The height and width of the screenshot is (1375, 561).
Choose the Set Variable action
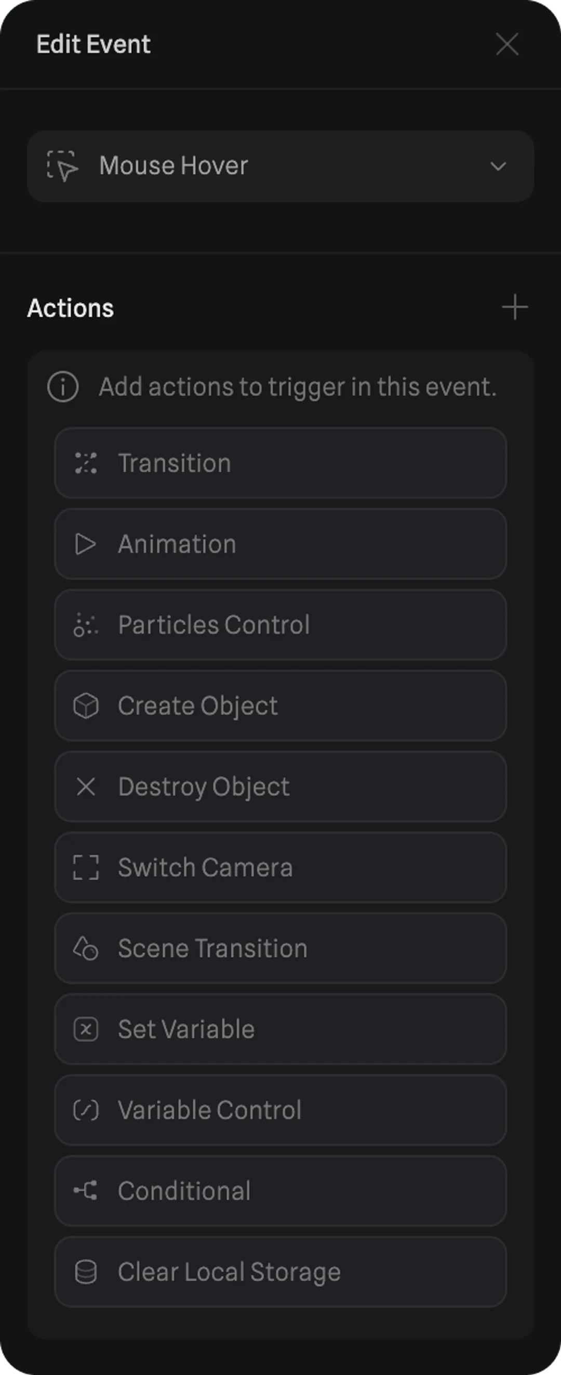(x=280, y=1029)
